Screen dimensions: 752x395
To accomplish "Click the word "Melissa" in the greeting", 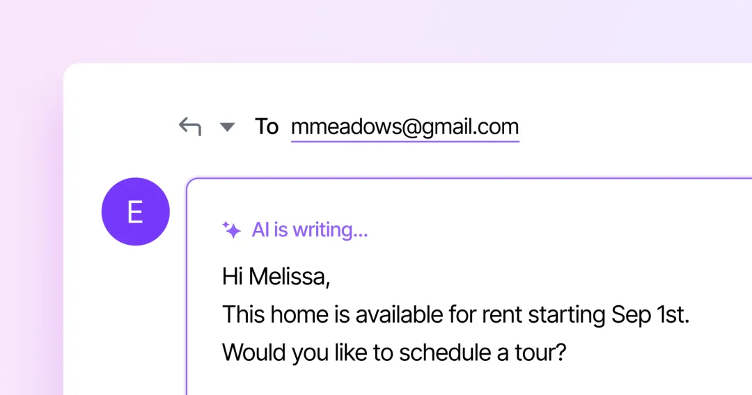I will (x=289, y=277).
